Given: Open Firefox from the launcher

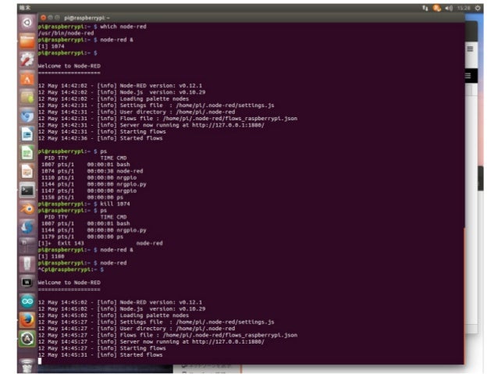Looking at the screenshot, I should click(x=27, y=320).
